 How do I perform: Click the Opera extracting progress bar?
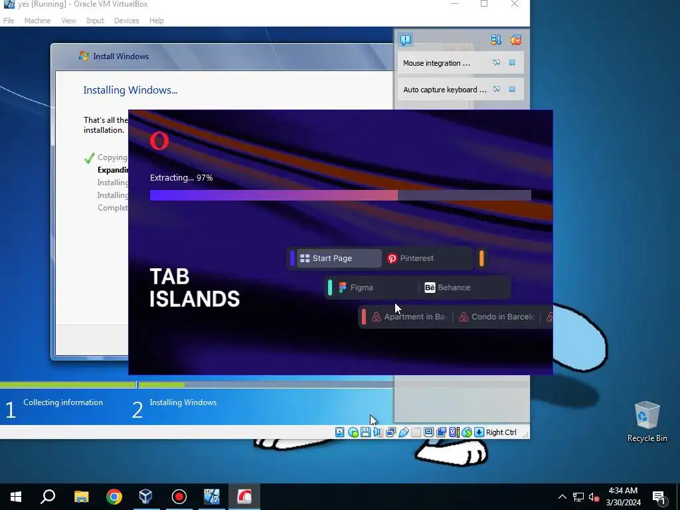341,195
